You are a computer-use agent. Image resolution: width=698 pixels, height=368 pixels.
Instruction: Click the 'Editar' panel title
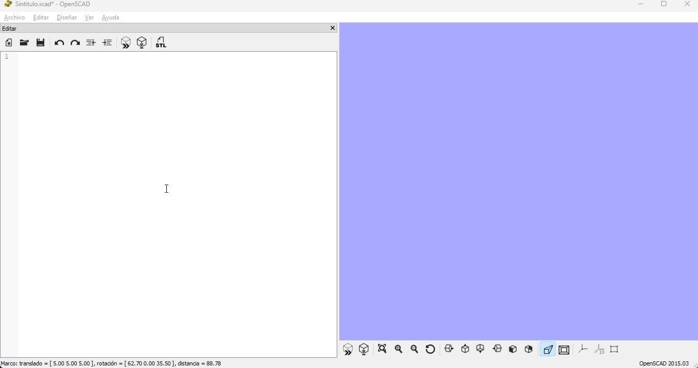click(9, 29)
